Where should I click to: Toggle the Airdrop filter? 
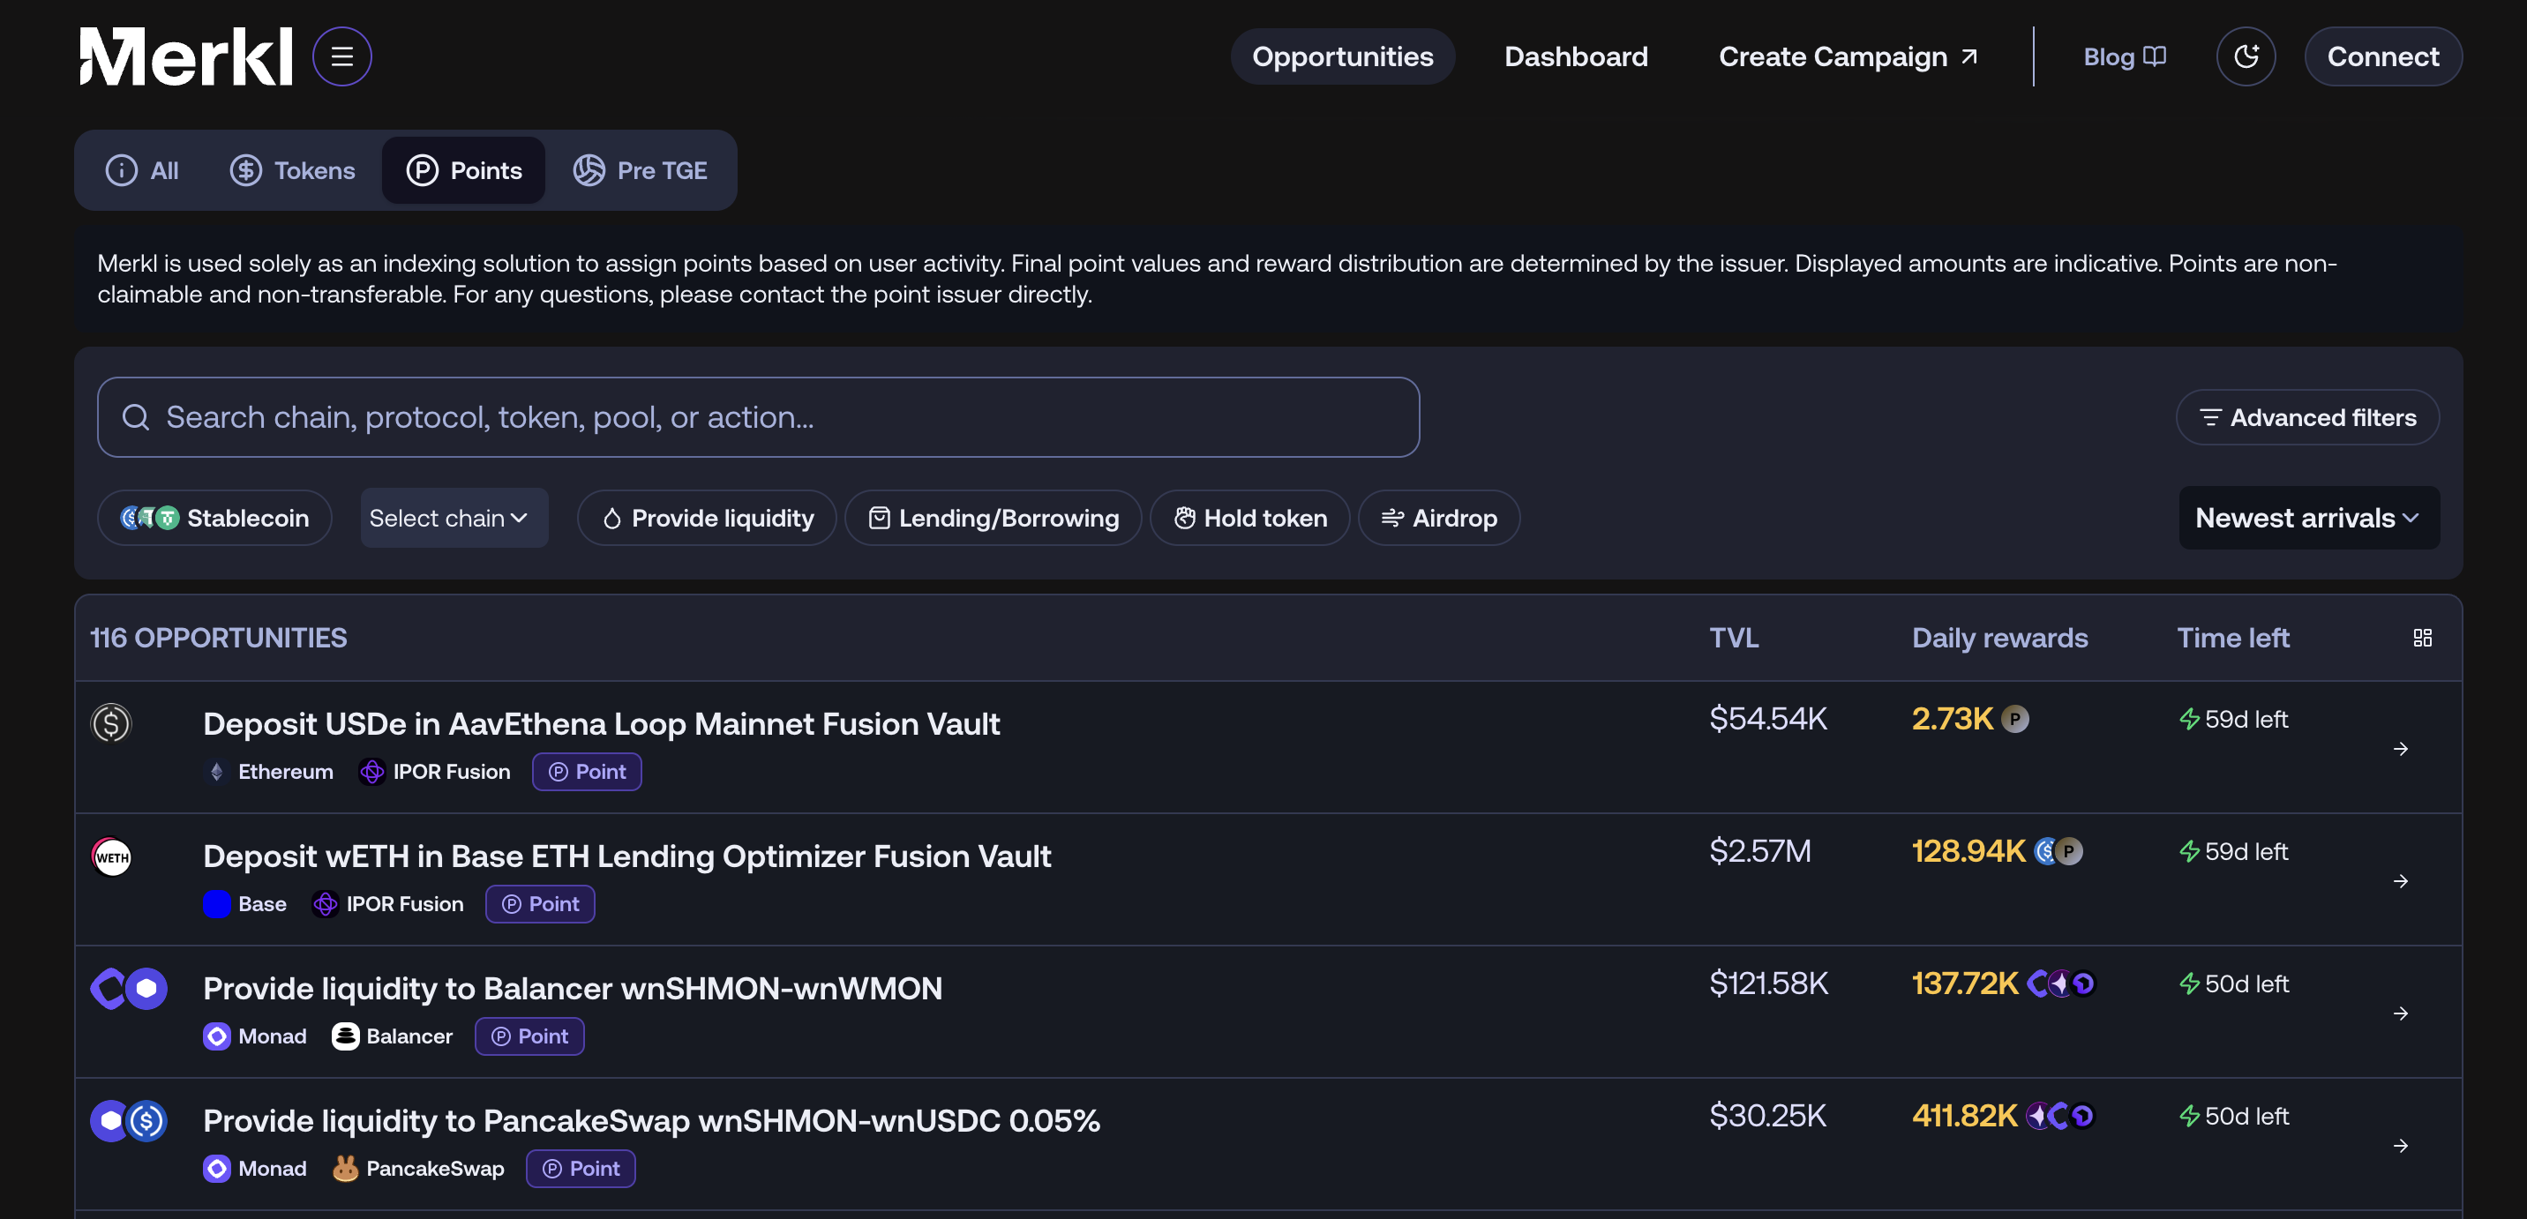click(1439, 518)
